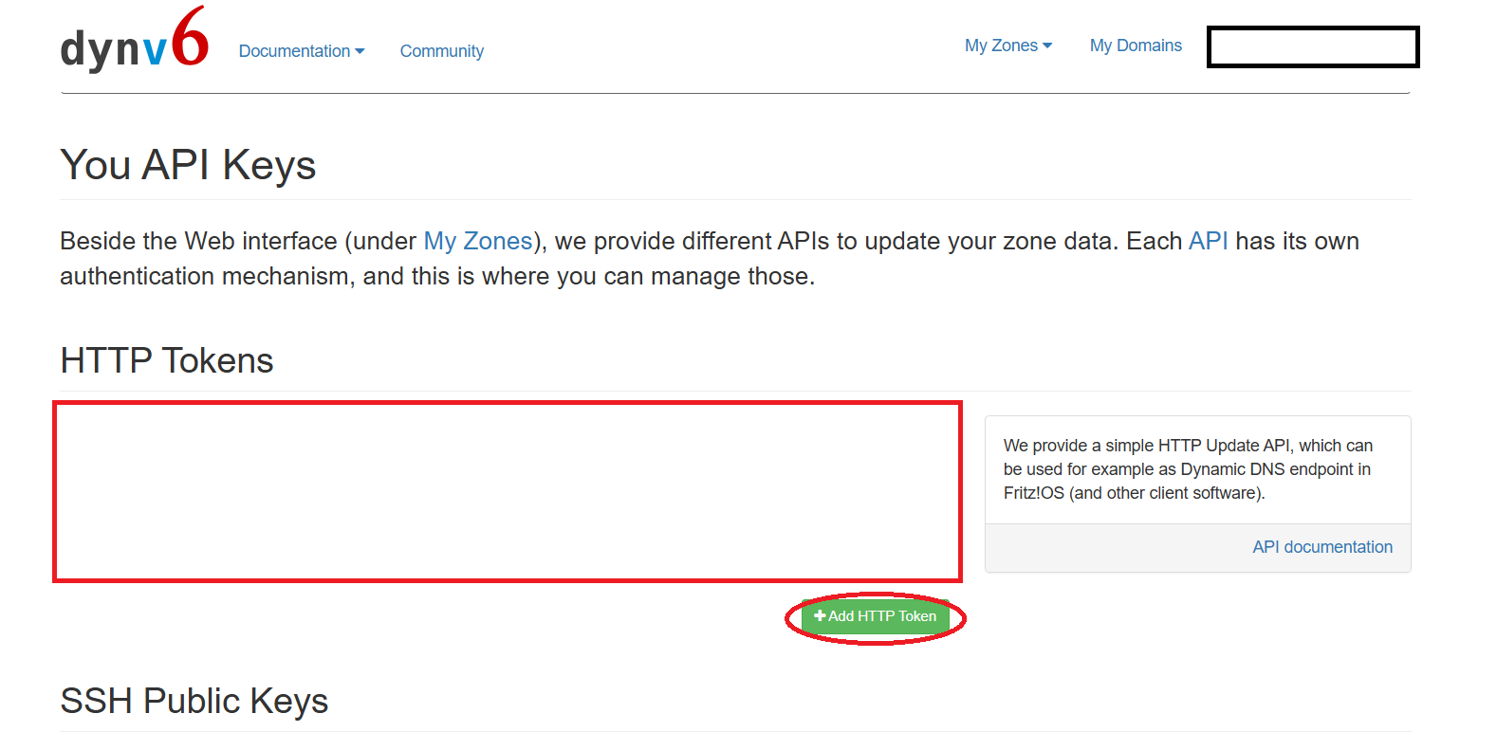Open the API documentation link
This screenshot has width=1497, height=732.
tap(1321, 547)
